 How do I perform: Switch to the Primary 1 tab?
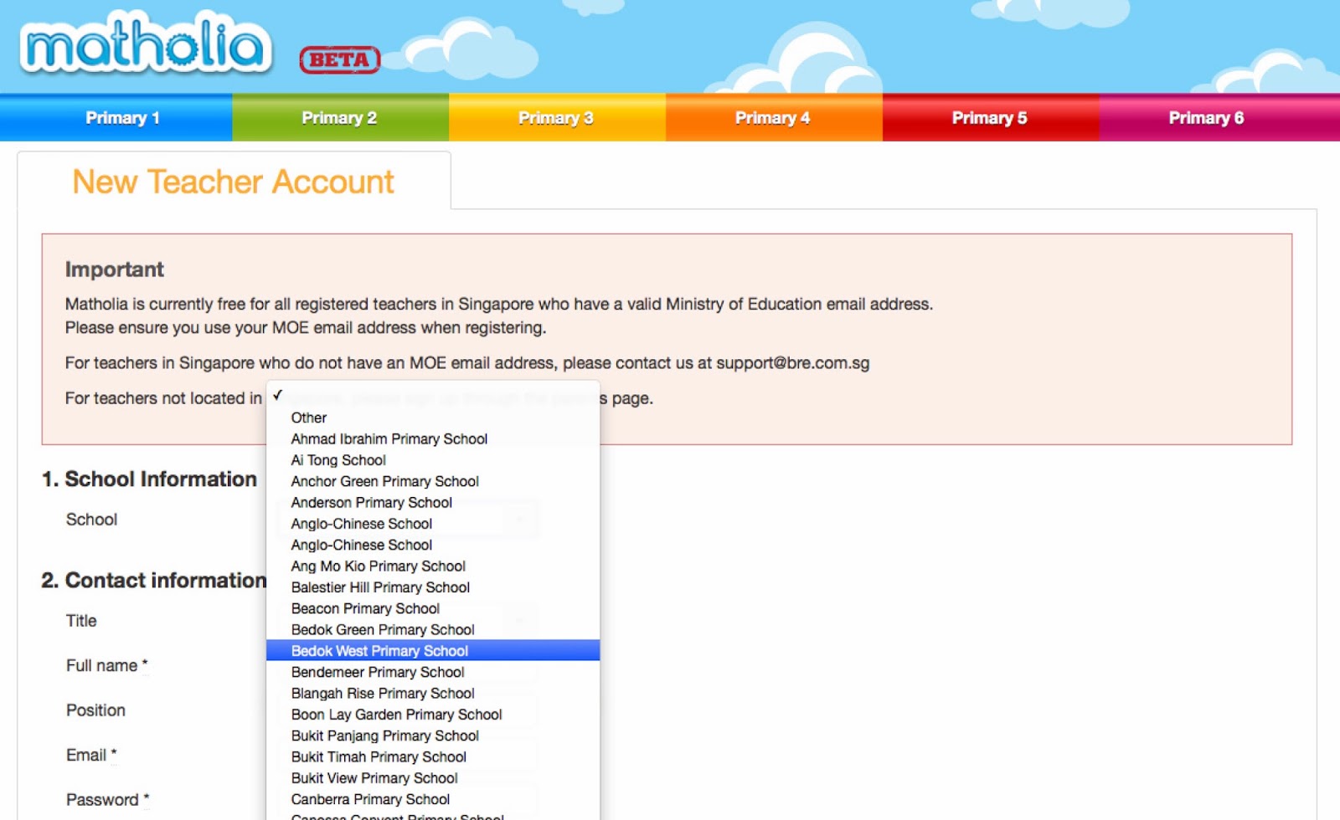[x=122, y=117]
